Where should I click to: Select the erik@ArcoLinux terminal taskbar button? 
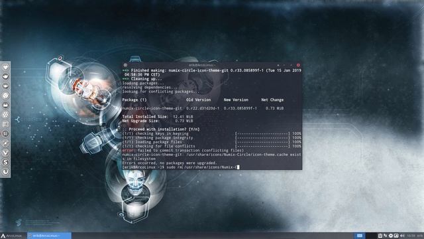pos(49,236)
